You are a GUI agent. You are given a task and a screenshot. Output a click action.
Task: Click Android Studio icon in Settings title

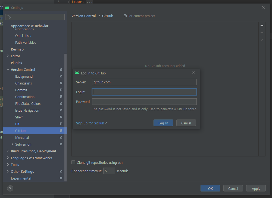[x=7, y=7]
